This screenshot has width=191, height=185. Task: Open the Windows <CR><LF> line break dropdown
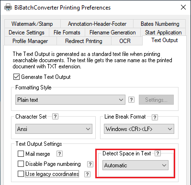(139, 129)
